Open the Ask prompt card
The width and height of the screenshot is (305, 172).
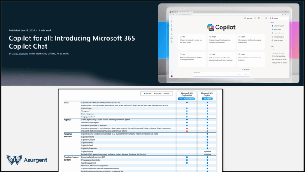tap(192, 59)
